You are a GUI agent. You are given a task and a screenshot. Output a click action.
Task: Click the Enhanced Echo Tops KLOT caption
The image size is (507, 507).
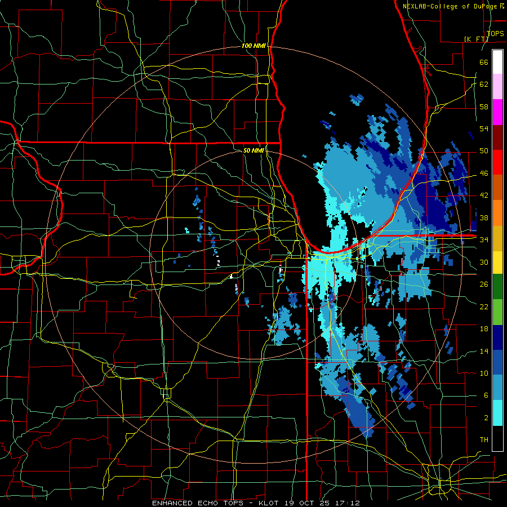(256, 503)
